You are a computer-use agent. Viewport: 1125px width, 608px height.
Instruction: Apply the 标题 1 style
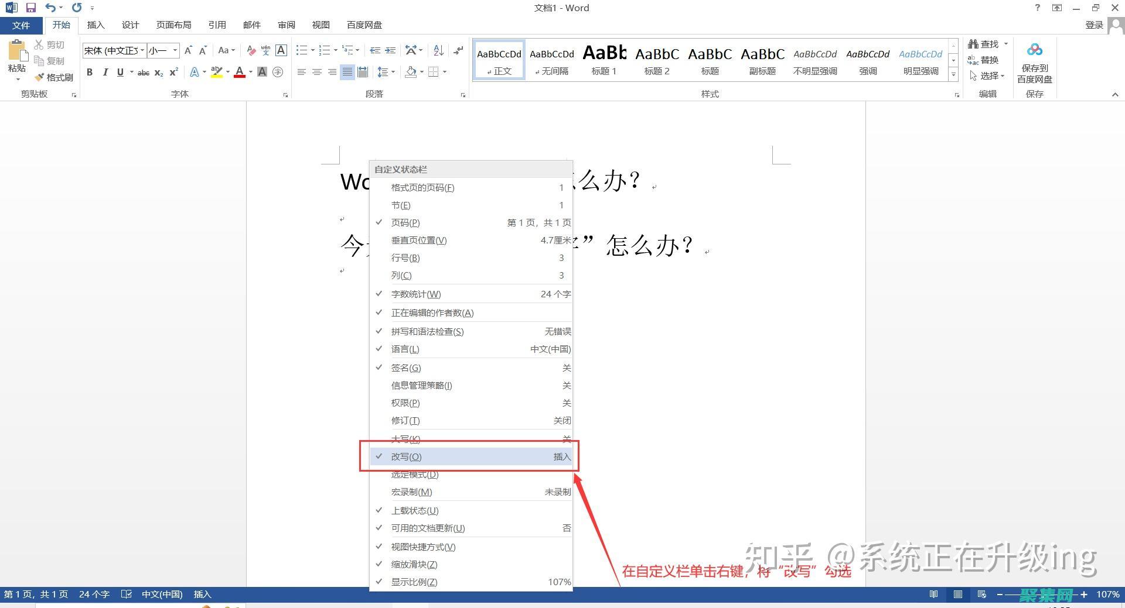click(604, 59)
